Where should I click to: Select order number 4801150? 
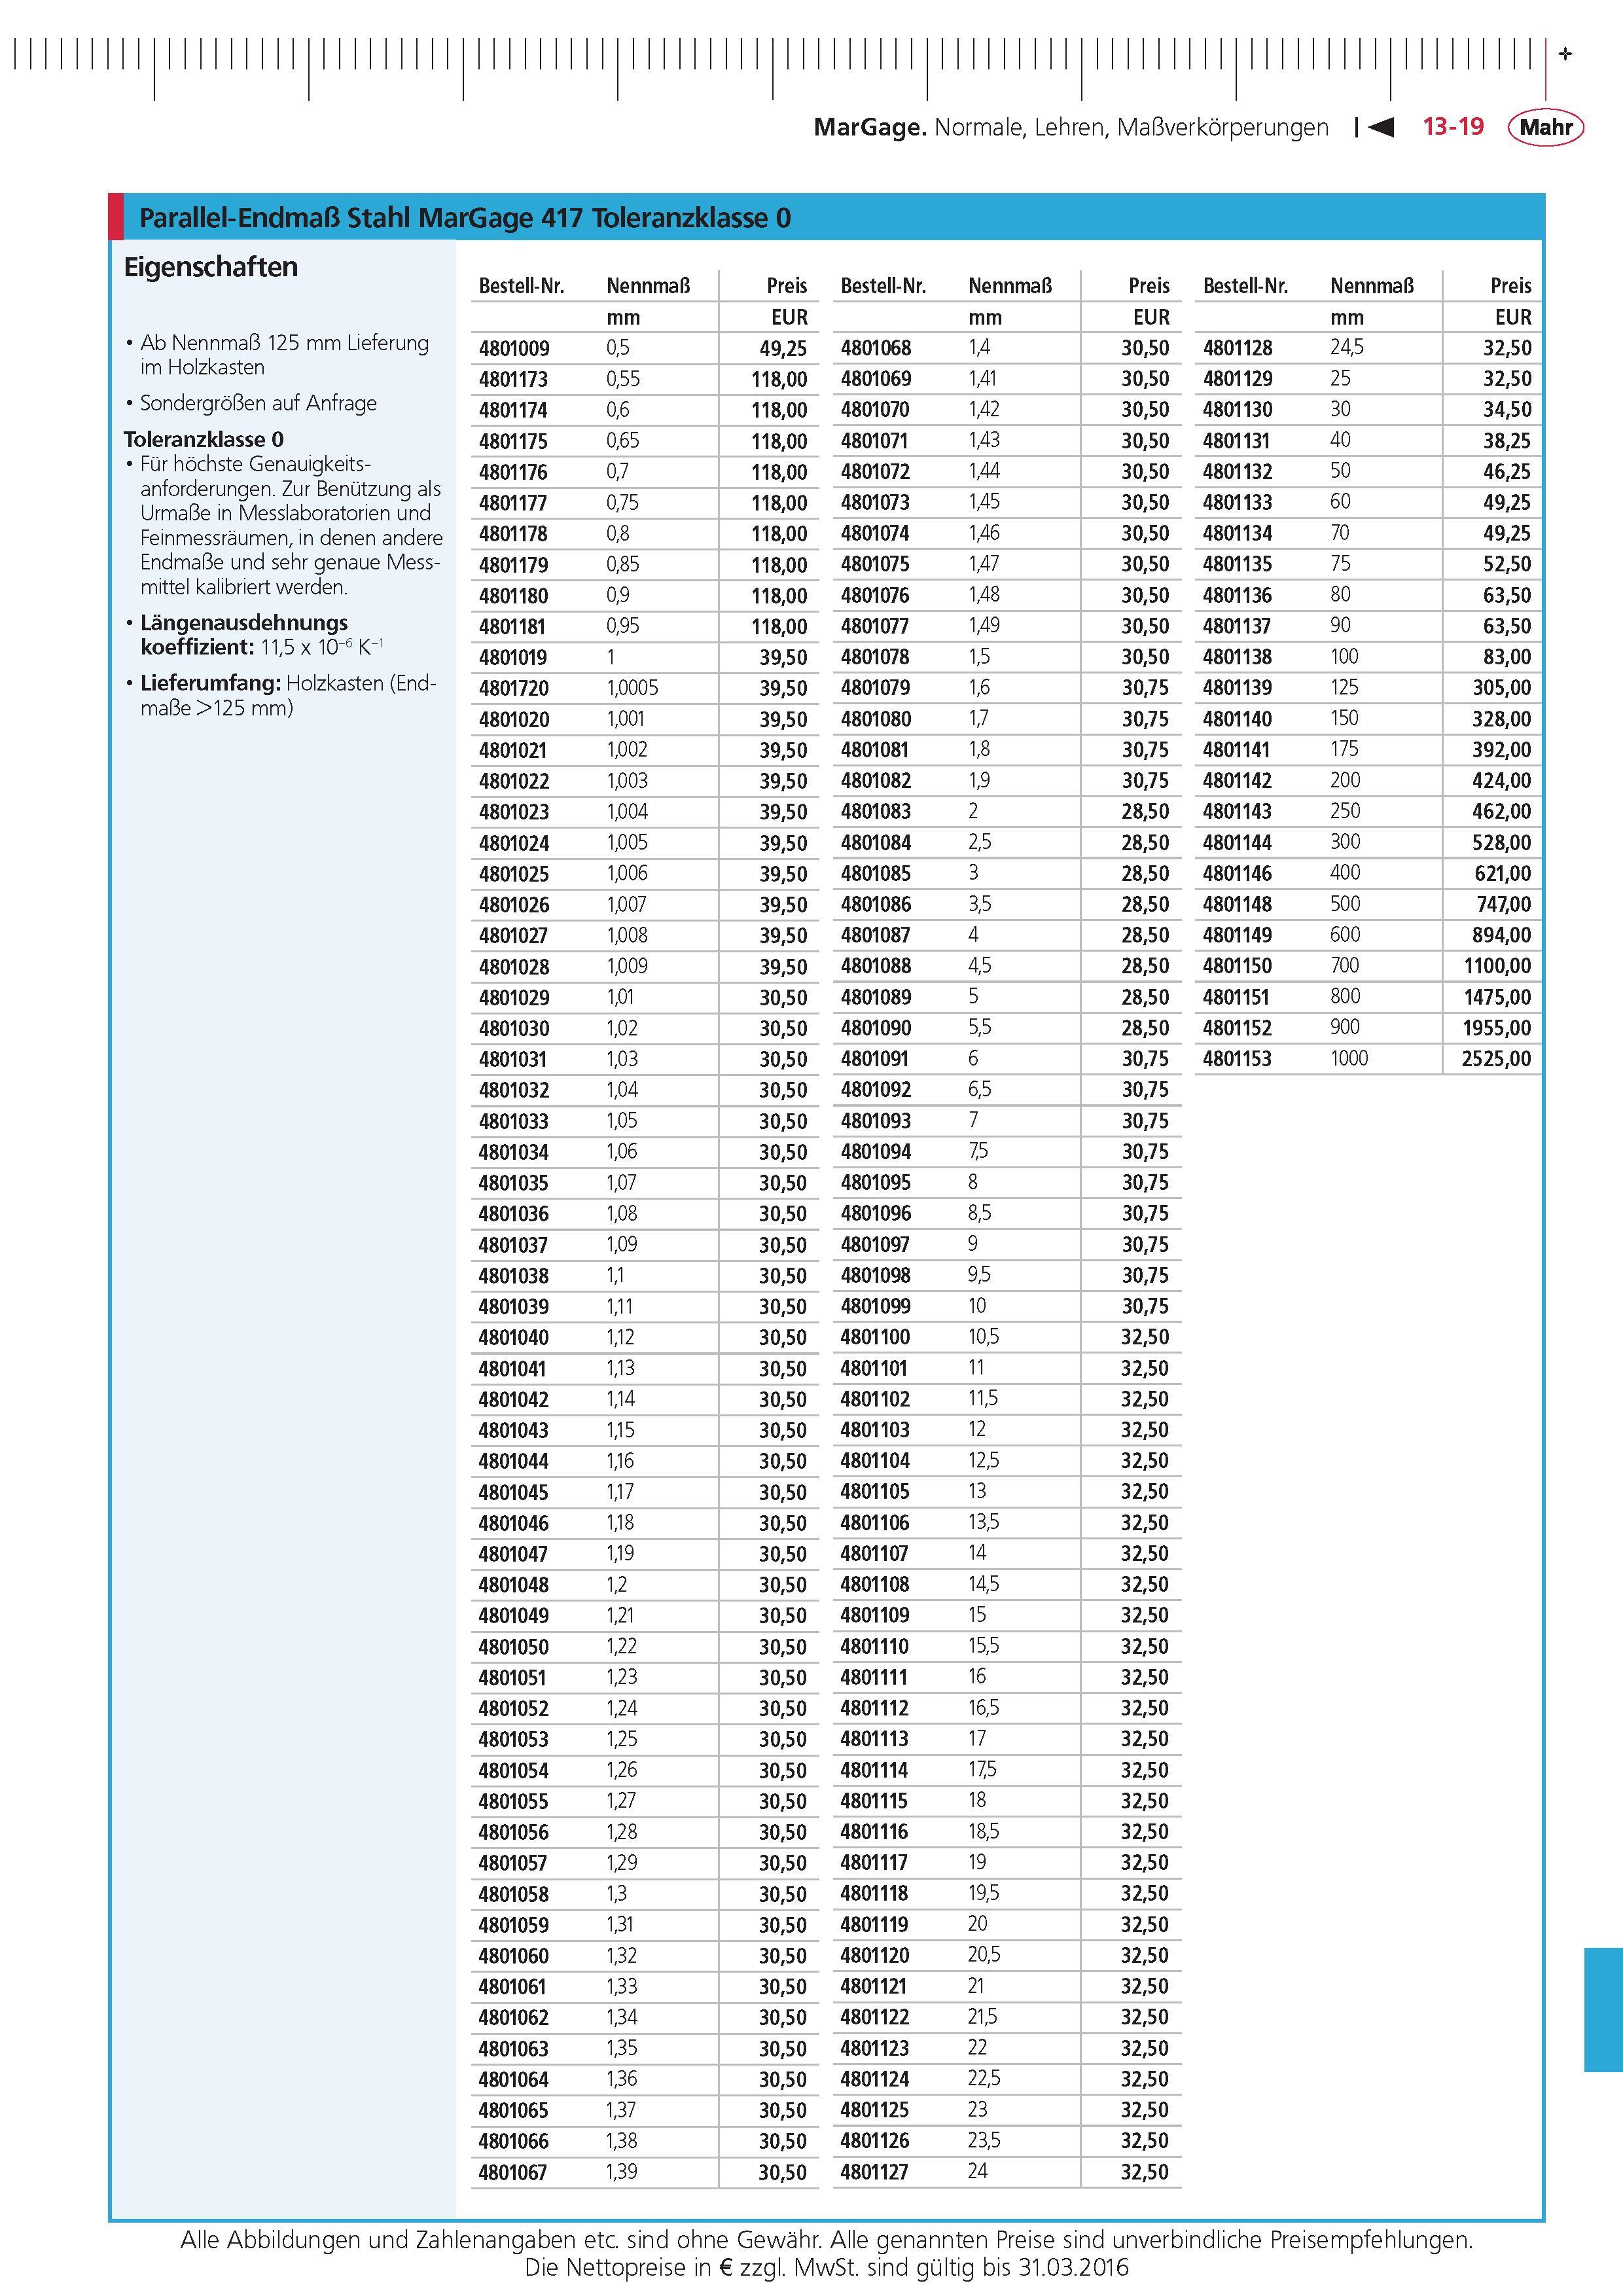[x=1238, y=967]
